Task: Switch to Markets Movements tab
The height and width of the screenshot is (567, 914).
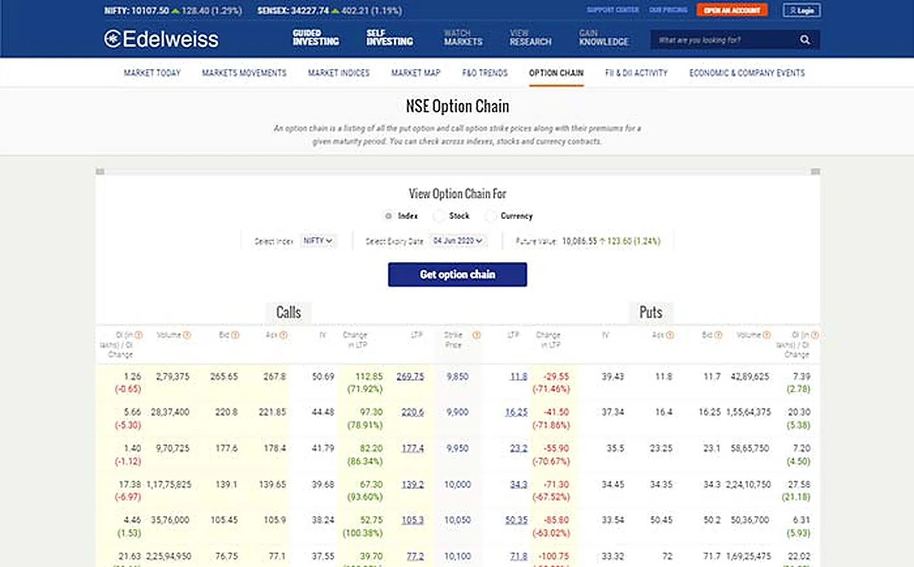Action: 244,73
